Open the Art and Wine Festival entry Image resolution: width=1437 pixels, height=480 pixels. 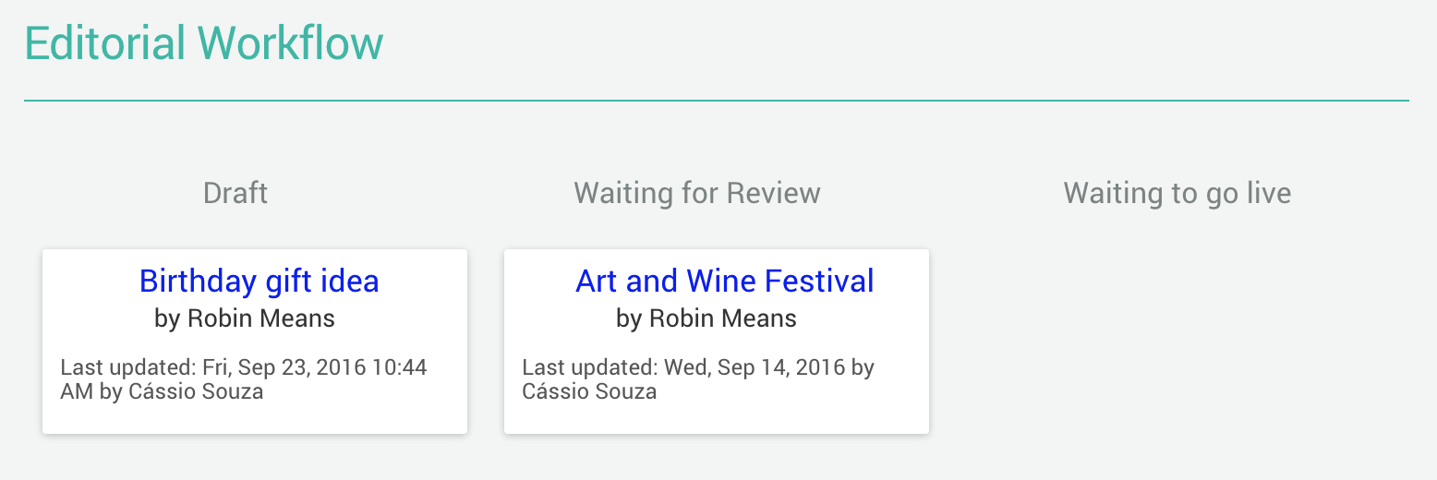(725, 281)
